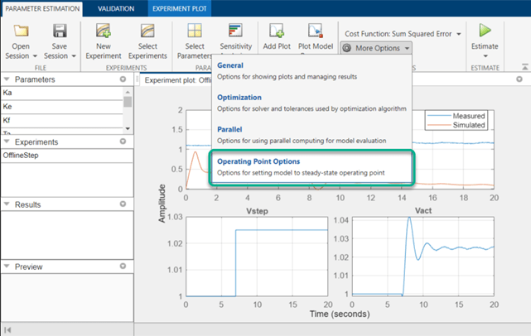Click the Plot Model Response icon
The image size is (531, 336).
pyautogui.click(x=316, y=31)
